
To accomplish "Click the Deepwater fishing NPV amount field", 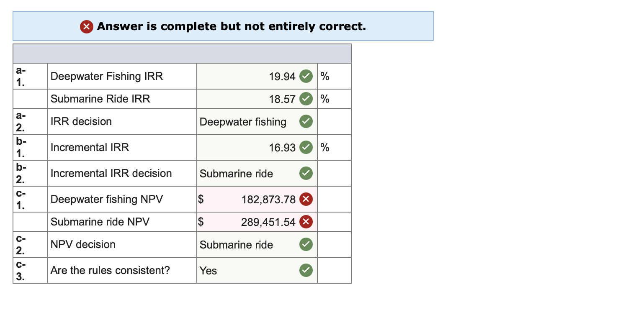I will 260,199.
